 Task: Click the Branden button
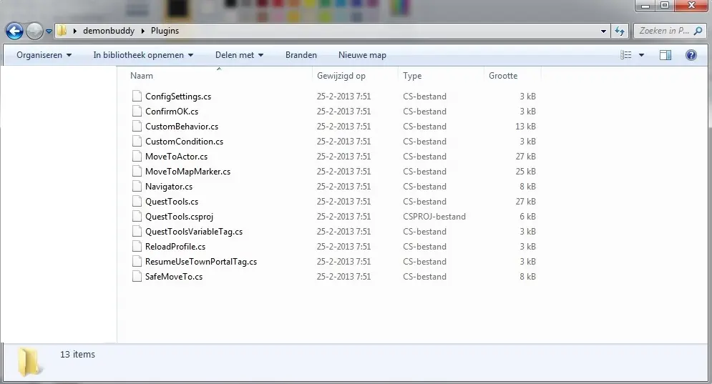pyautogui.click(x=301, y=55)
